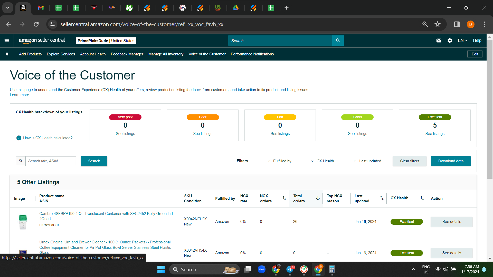493x277 pixels.
Task: Click the Cambro container product thumbnail
Action: pyautogui.click(x=23, y=222)
